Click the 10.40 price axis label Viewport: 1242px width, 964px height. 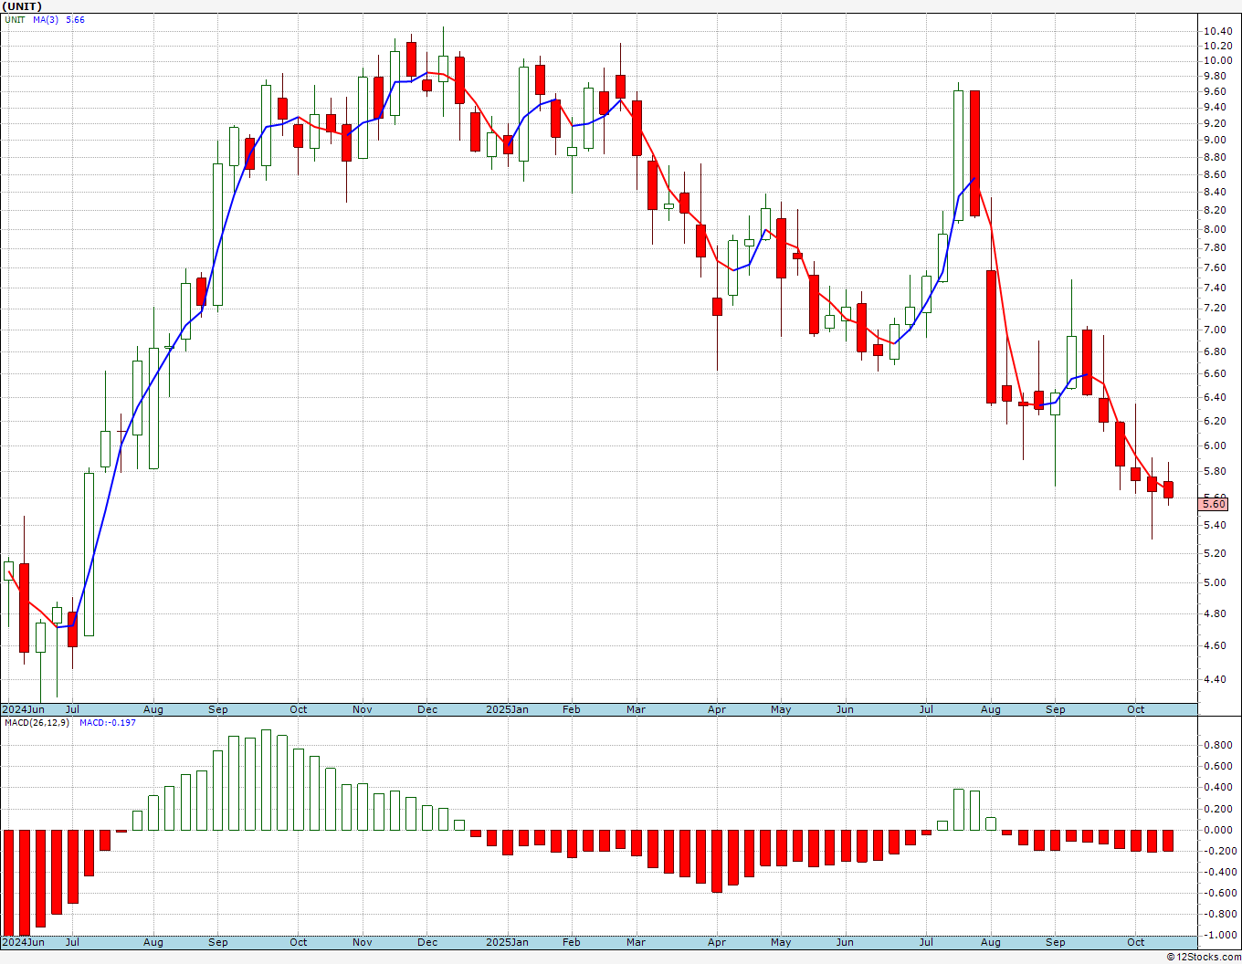pyautogui.click(x=1216, y=31)
